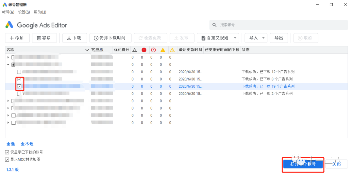353x176 pixels.
Task: Click status text 下载成功，已下载 12 个广告系列
Action: coord(268,72)
